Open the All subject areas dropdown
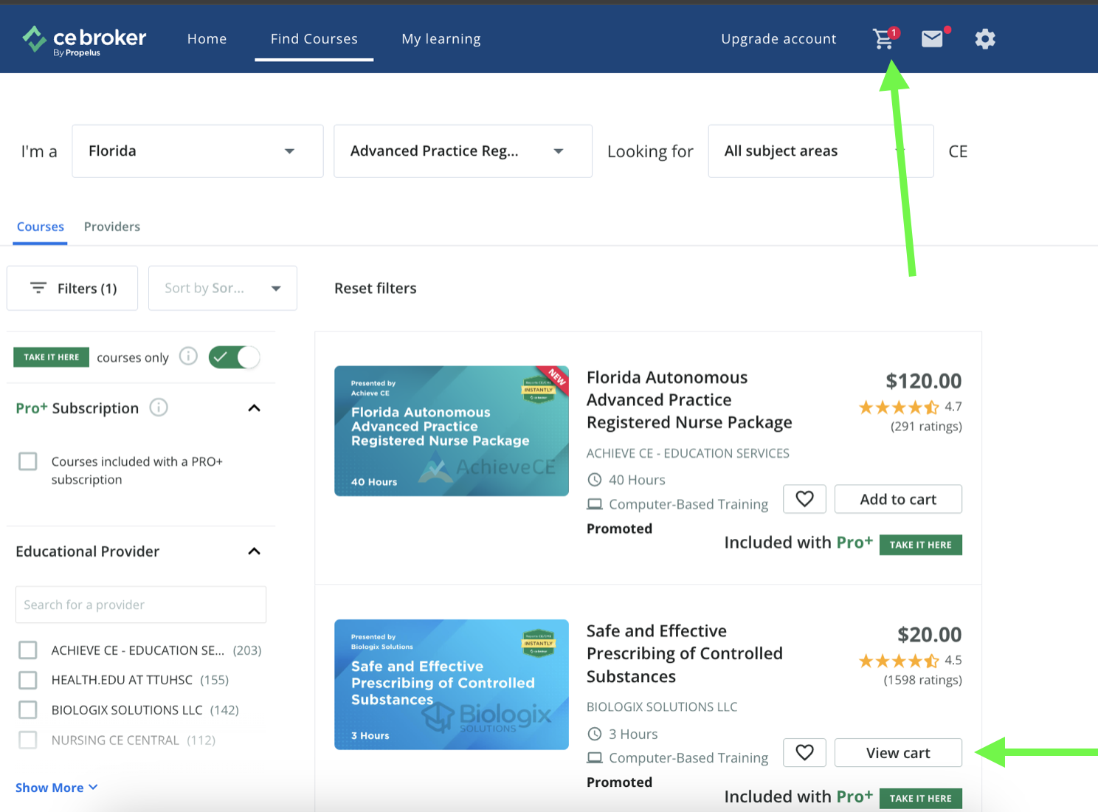 pos(820,151)
